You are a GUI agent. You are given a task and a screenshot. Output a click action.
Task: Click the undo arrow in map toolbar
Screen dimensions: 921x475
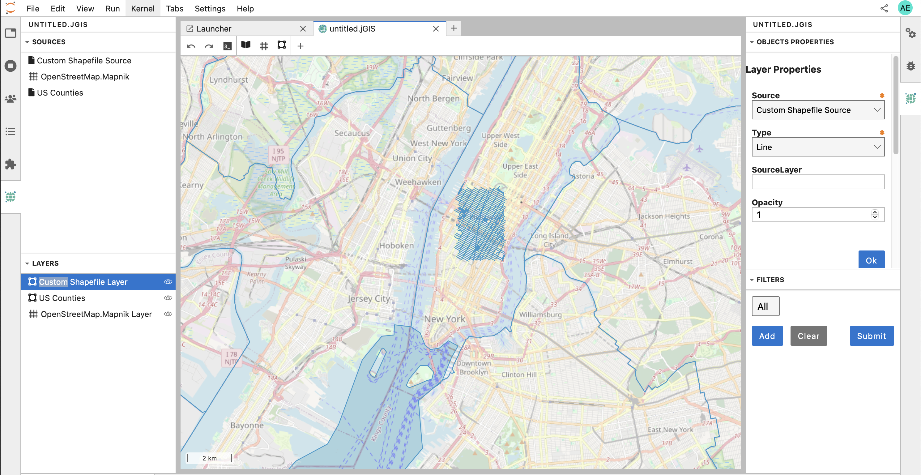coord(190,45)
